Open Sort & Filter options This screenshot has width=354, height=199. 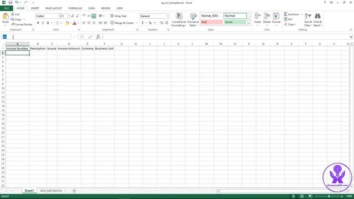308,20
